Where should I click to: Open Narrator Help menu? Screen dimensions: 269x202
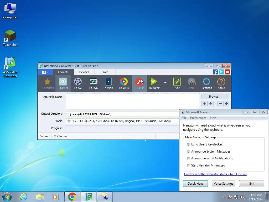tap(213, 118)
